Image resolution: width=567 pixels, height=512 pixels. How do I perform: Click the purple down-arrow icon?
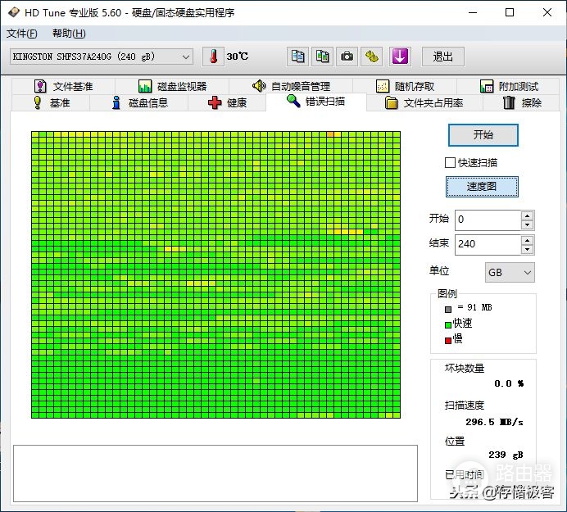click(400, 57)
